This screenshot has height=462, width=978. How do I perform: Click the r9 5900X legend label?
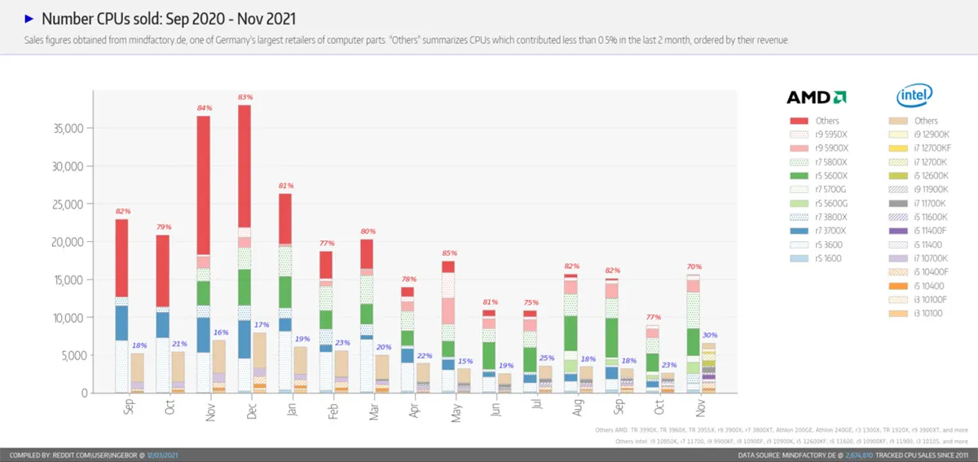[x=833, y=148]
